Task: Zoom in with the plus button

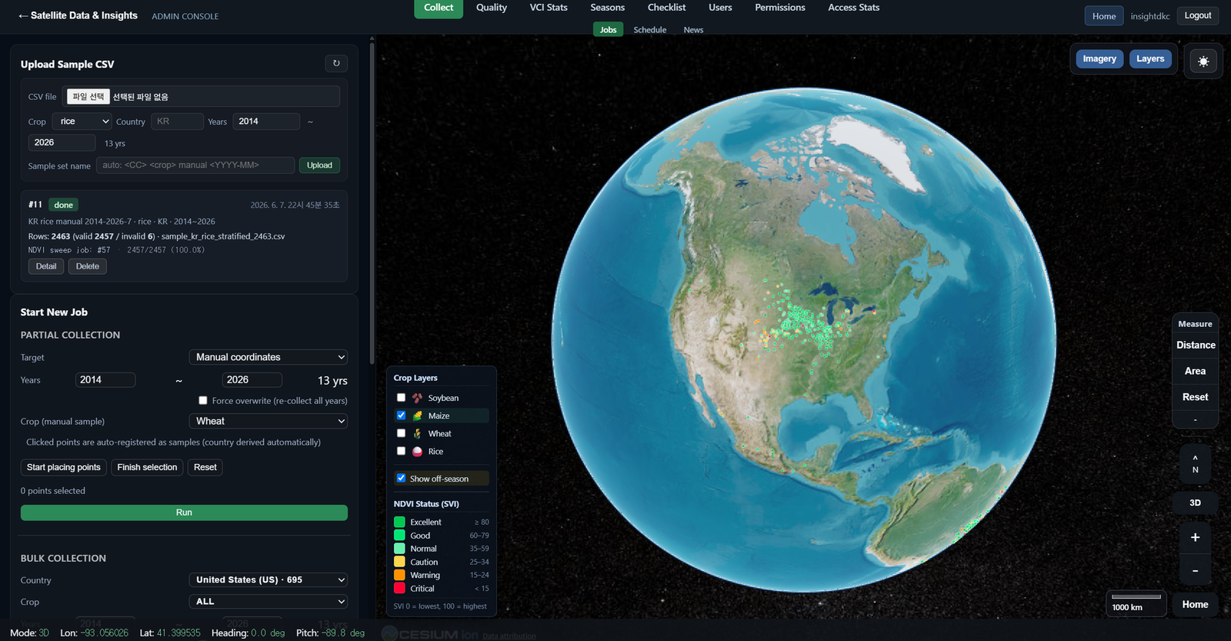Action: (x=1195, y=537)
